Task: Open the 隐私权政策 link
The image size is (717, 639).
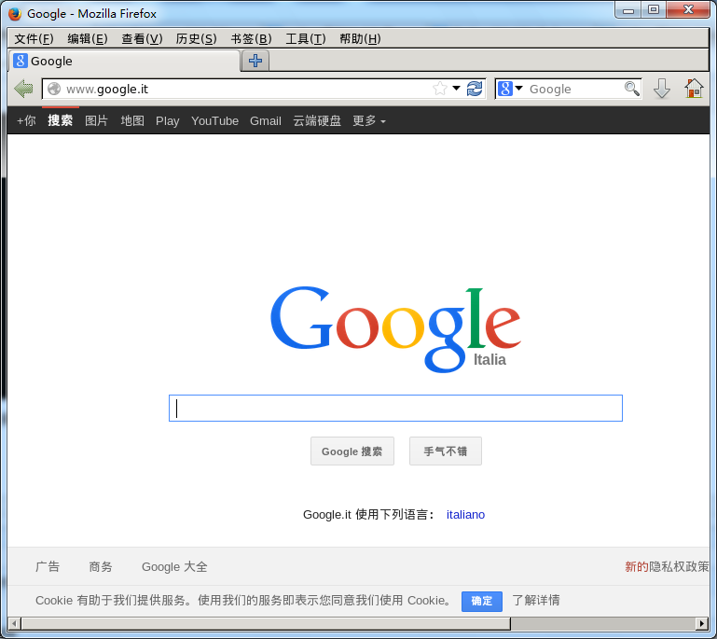Action: click(679, 567)
